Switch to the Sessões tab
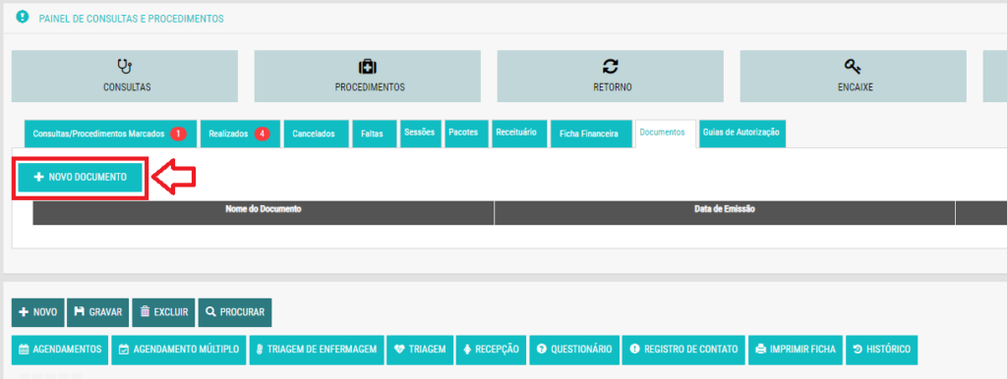1007x379 pixels. (421, 134)
